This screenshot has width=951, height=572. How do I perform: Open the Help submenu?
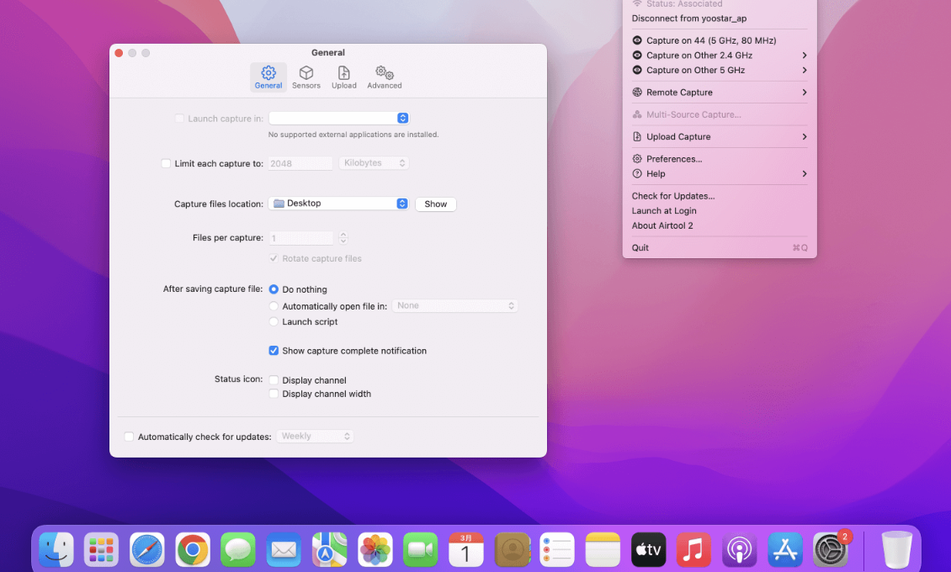point(720,174)
